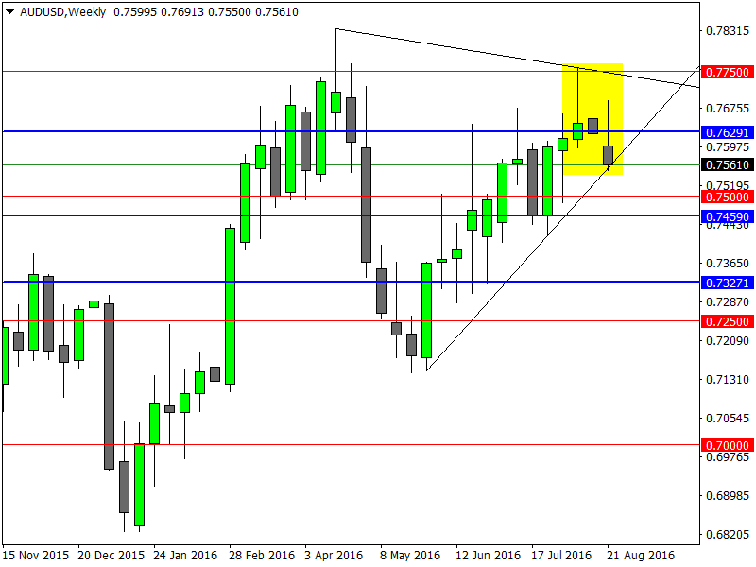Click the OHLC values 0.75995 0.76913 0.75500 0.75610
756x567 pixels.
(x=206, y=12)
